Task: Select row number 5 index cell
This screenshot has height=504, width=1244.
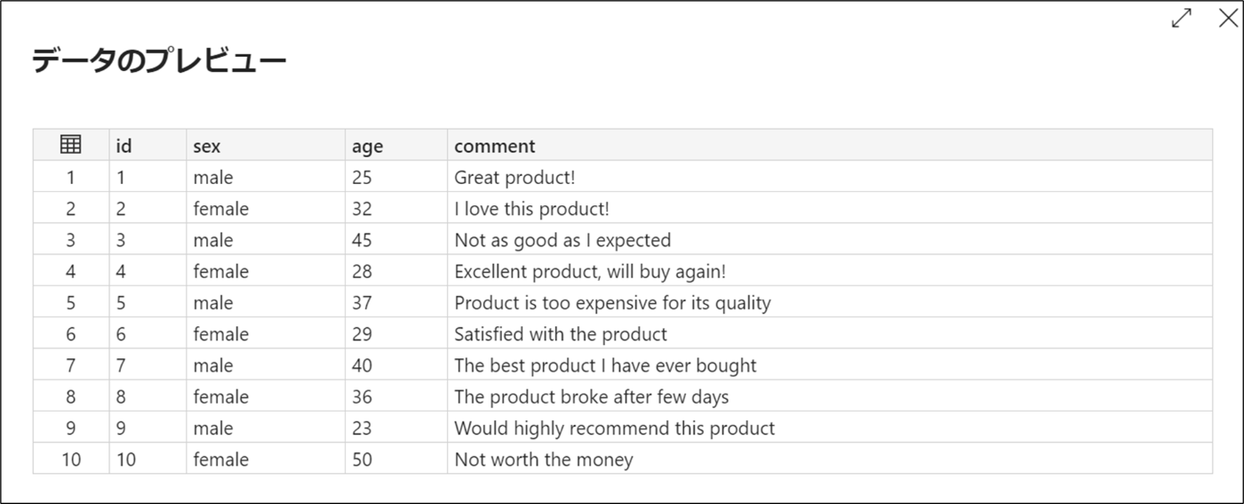Action: pyautogui.click(x=71, y=302)
